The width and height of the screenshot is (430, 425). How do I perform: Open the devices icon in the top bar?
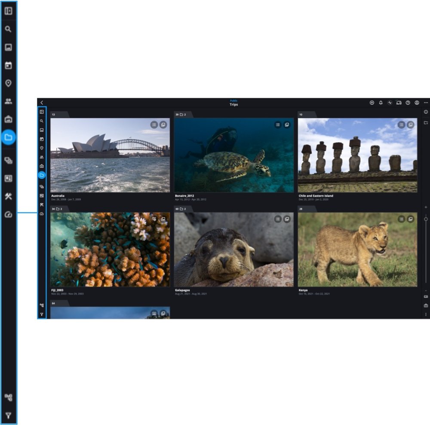pyautogui.click(x=399, y=103)
